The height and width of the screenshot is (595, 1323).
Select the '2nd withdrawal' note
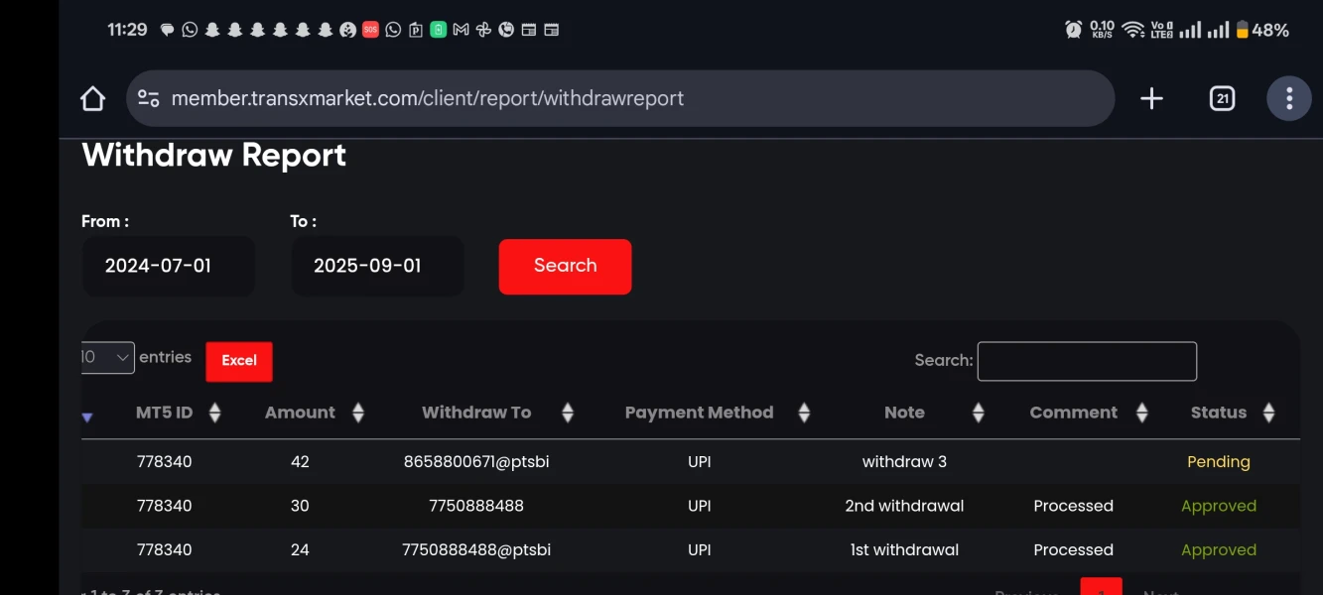click(904, 506)
